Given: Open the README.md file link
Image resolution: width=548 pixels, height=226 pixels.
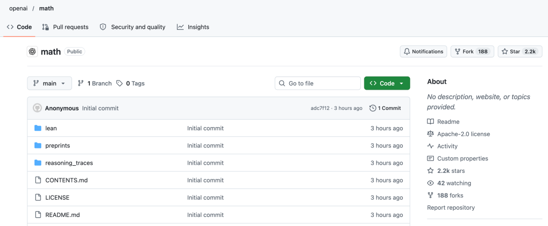Looking at the screenshot, I should [x=62, y=215].
